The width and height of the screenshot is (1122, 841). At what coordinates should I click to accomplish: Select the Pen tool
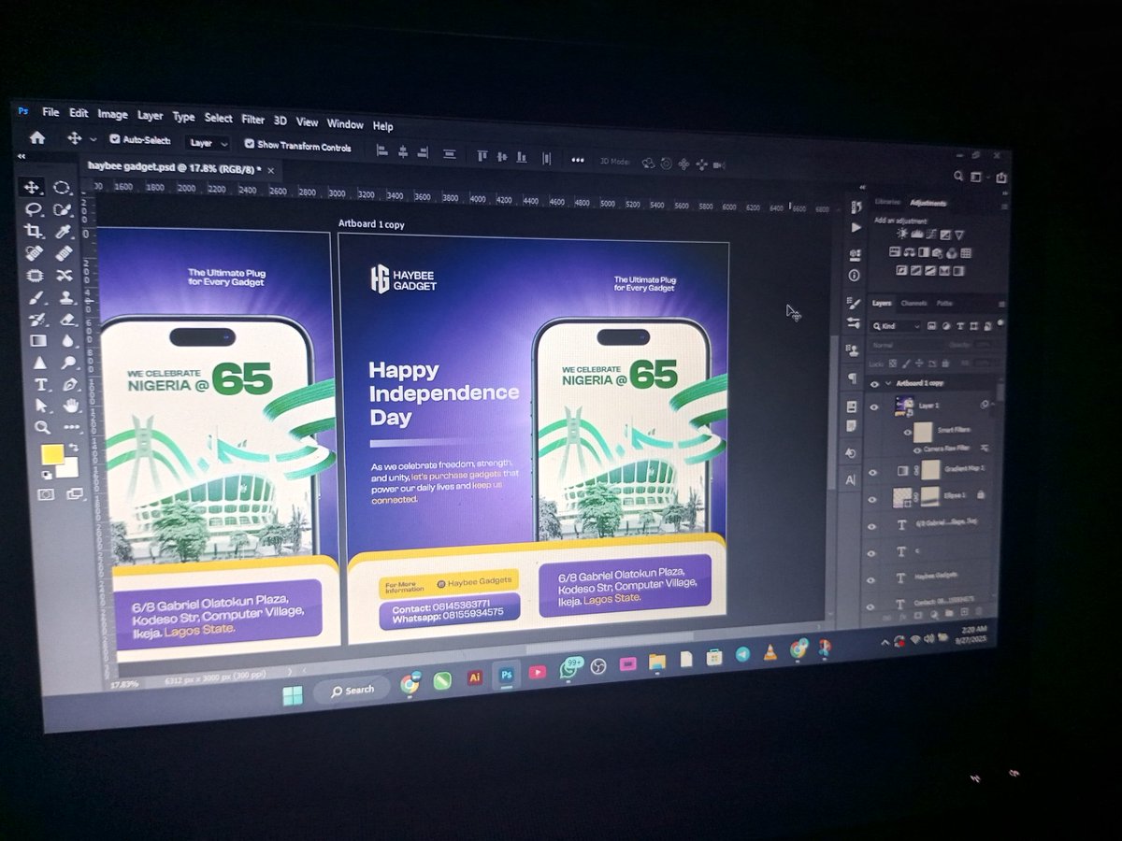click(x=70, y=384)
